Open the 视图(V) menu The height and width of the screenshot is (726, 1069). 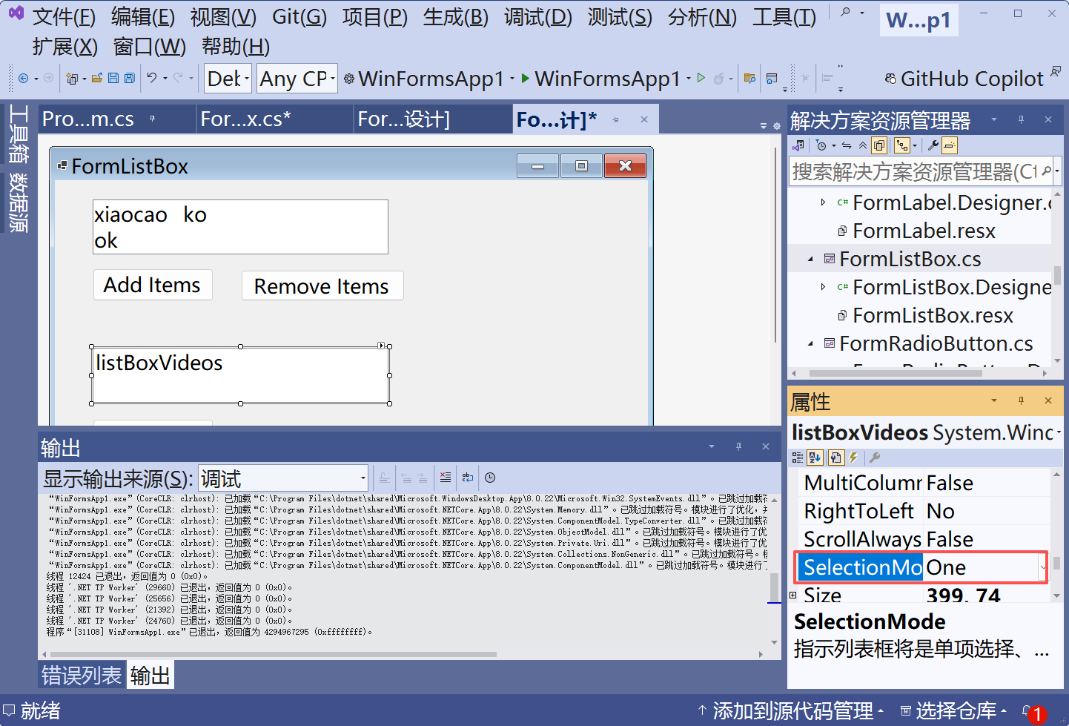[223, 16]
